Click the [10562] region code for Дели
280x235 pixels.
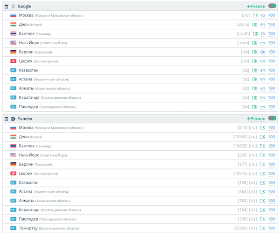click(x=240, y=137)
